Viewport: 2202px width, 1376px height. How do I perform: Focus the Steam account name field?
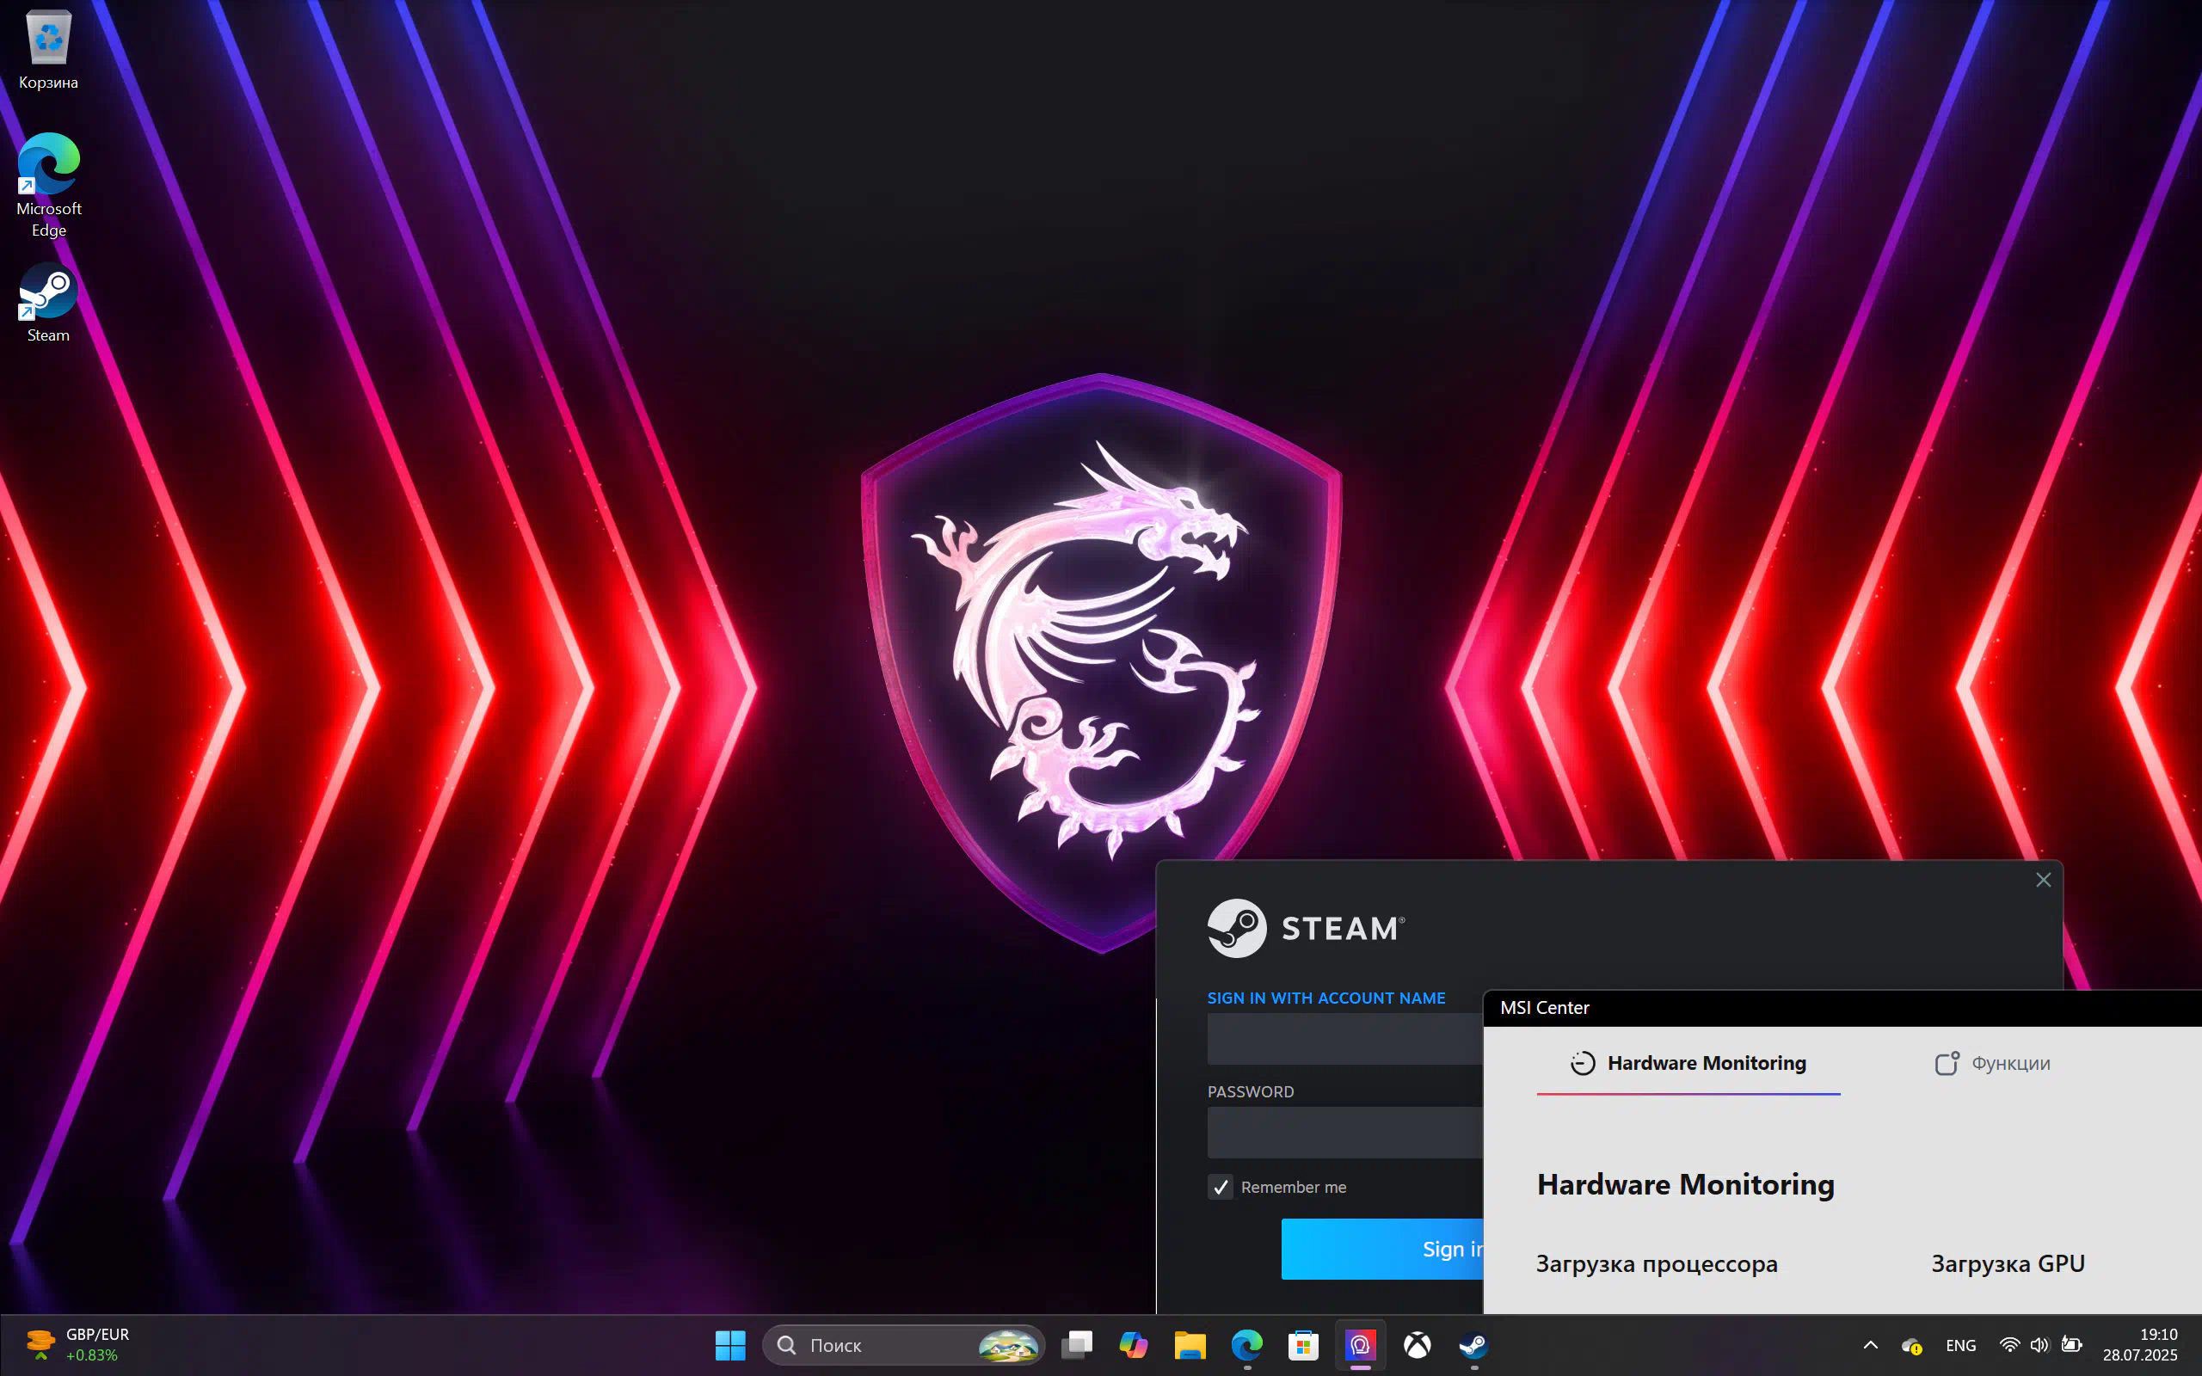tap(1345, 1038)
